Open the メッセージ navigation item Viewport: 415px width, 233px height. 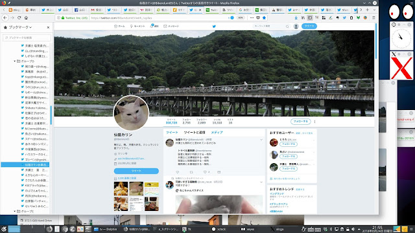coord(171,26)
